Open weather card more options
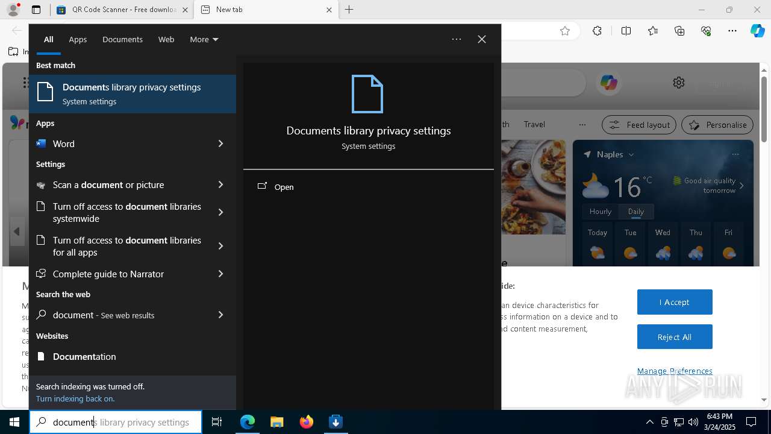The width and height of the screenshot is (771, 434). coord(735,154)
